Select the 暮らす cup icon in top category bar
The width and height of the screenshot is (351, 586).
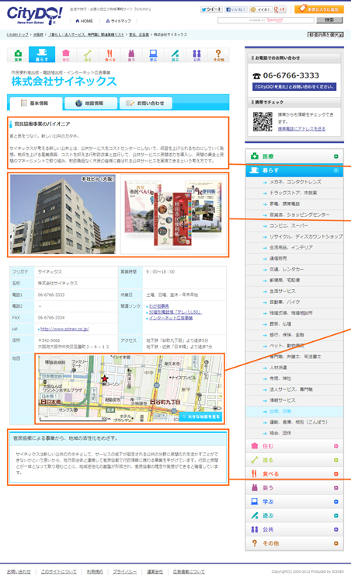pyautogui.click(x=42, y=54)
